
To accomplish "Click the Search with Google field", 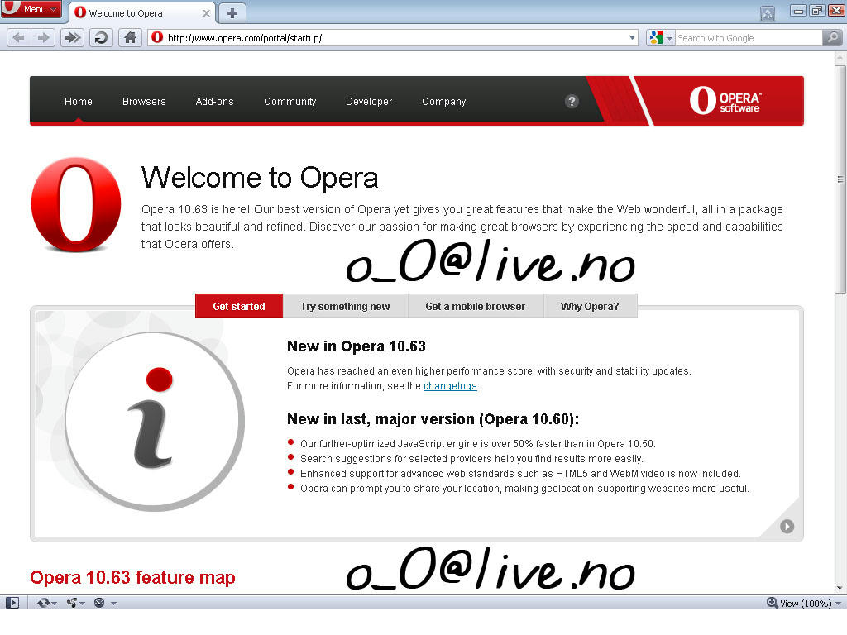I will coord(749,38).
